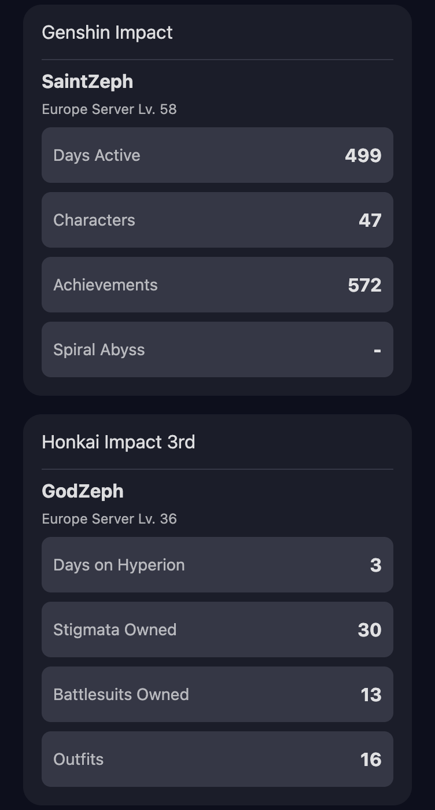Click the Europe Server Lv. 58 text
The width and height of the screenshot is (435, 810).
point(109,109)
